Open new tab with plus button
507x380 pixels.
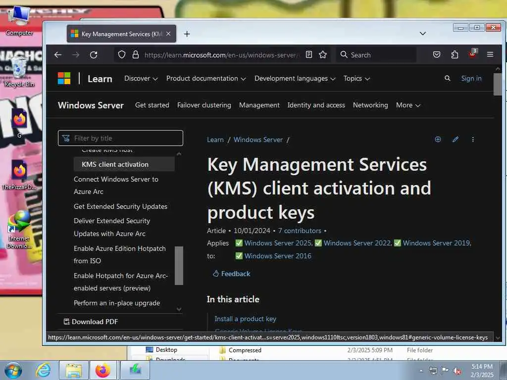[x=187, y=34]
